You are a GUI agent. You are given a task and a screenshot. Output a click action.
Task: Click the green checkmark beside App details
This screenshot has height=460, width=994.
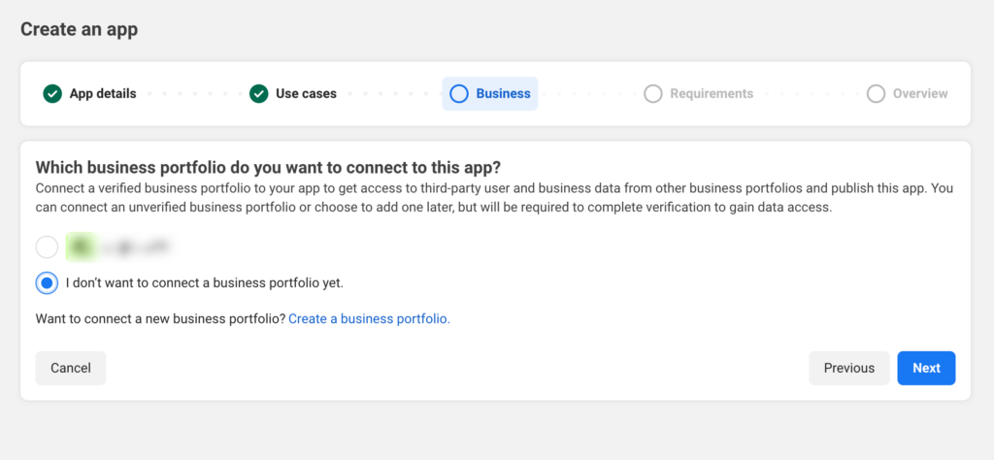pyautogui.click(x=52, y=94)
